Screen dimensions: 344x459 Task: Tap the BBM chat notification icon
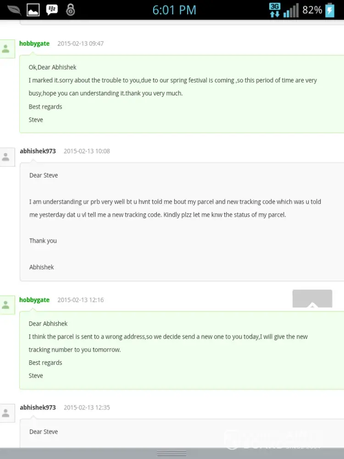coord(52,9)
